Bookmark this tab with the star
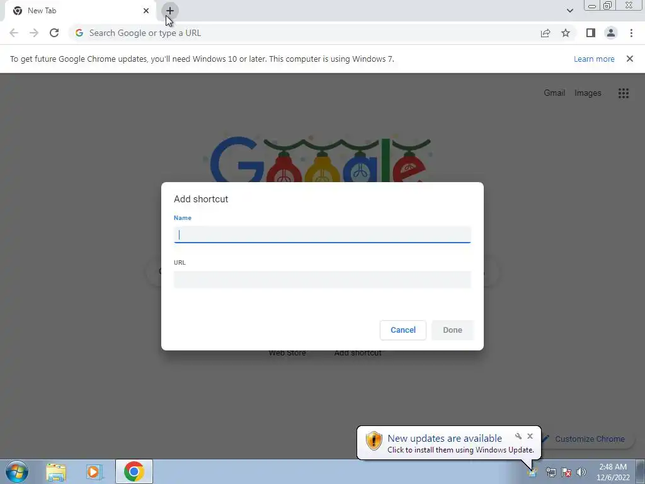The image size is (645, 484). 566,33
